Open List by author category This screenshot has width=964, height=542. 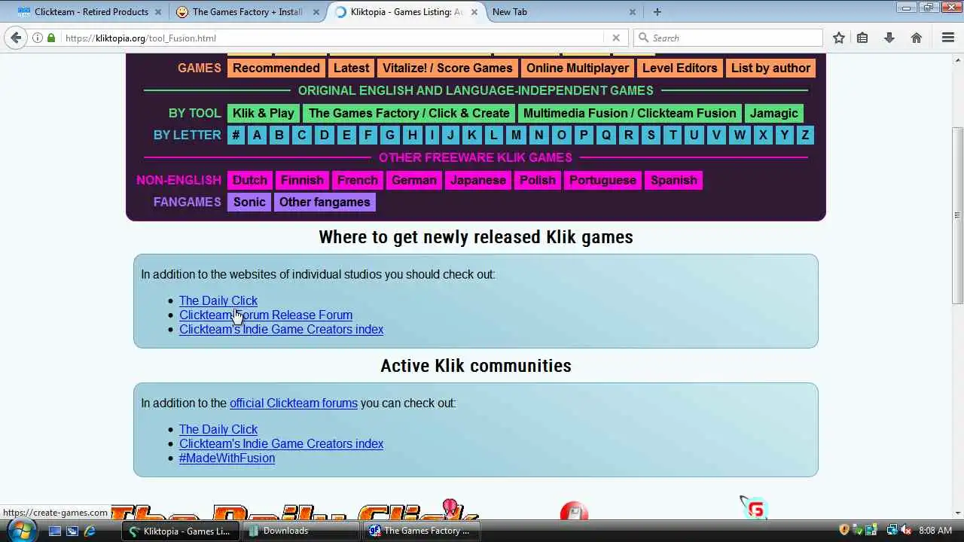click(770, 68)
